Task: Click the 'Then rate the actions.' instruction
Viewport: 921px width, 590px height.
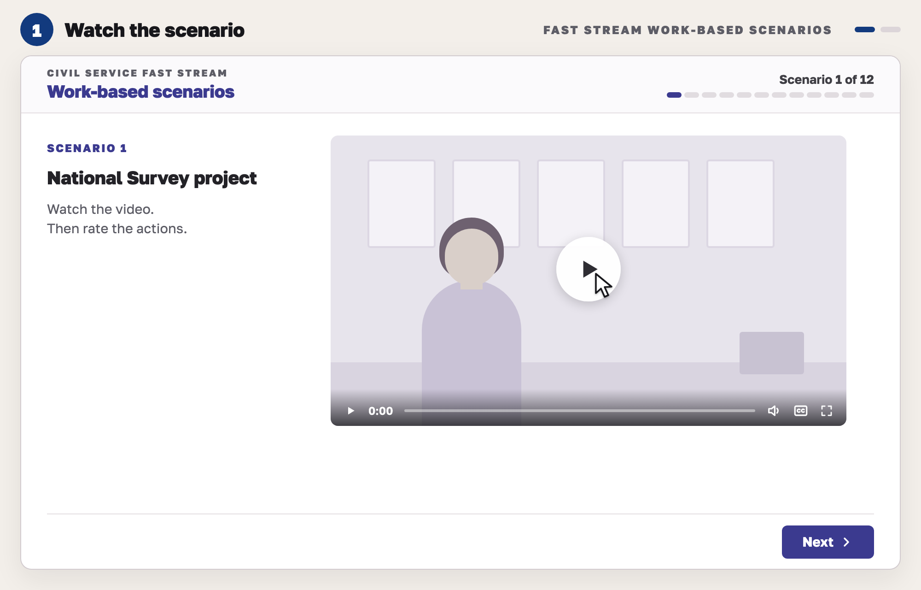Action: click(x=117, y=229)
